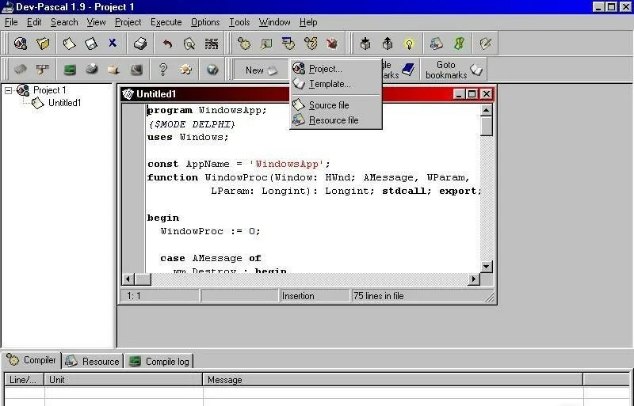
Task: Click the question mark help icon
Action: tap(163, 70)
